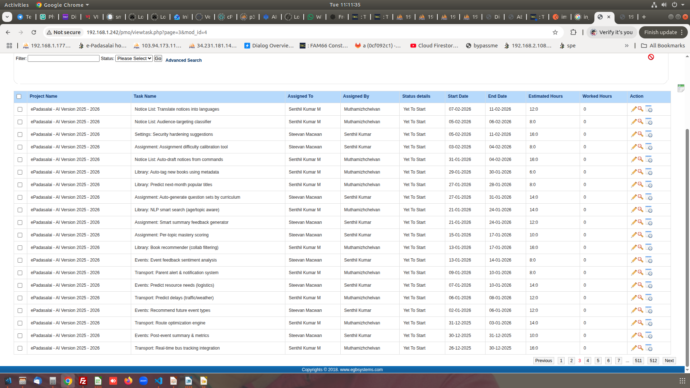Click the pencil edit icon for Translate notices task
690x388 pixels.
634,109
